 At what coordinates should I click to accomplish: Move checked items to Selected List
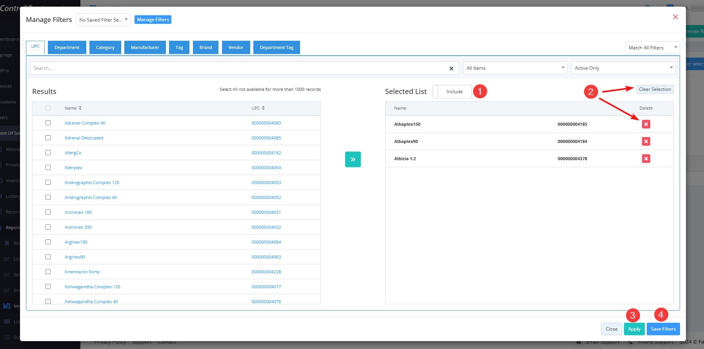353,159
